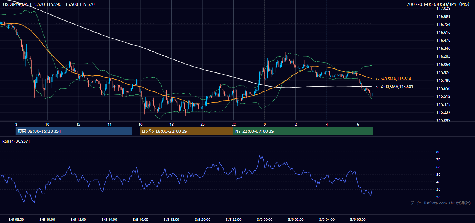Click hour tick 16 under price chart

coord(140,124)
